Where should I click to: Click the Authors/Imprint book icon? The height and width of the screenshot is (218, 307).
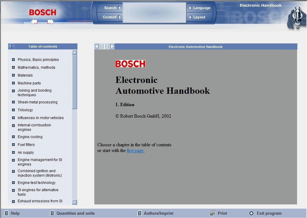pos(139,213)
